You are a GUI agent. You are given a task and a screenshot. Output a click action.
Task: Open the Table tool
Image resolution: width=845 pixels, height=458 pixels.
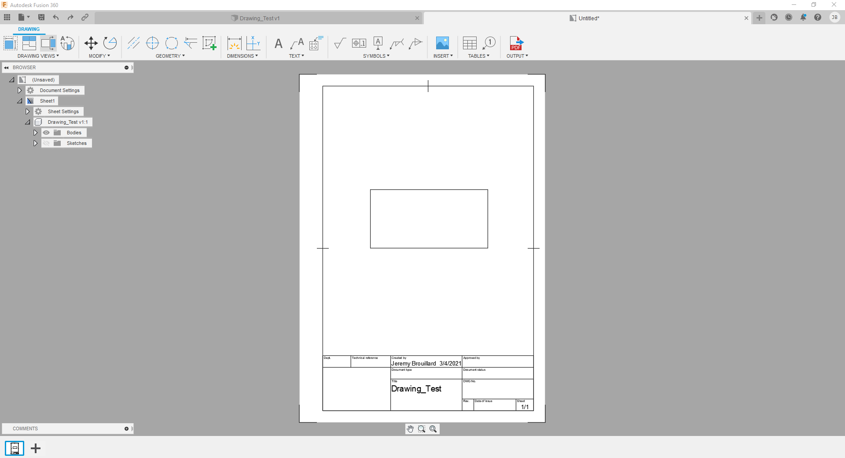[x=470, y=43]
